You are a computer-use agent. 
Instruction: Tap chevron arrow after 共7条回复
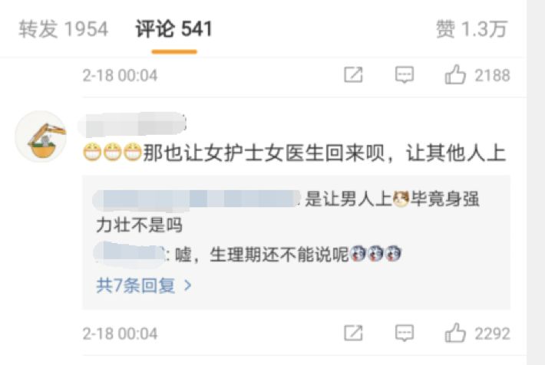(x=188, y=285)
